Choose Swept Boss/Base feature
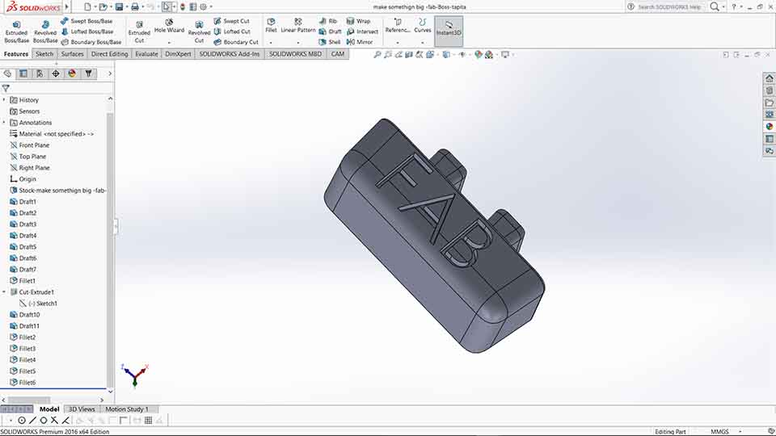776x436 pixels. 86,21
